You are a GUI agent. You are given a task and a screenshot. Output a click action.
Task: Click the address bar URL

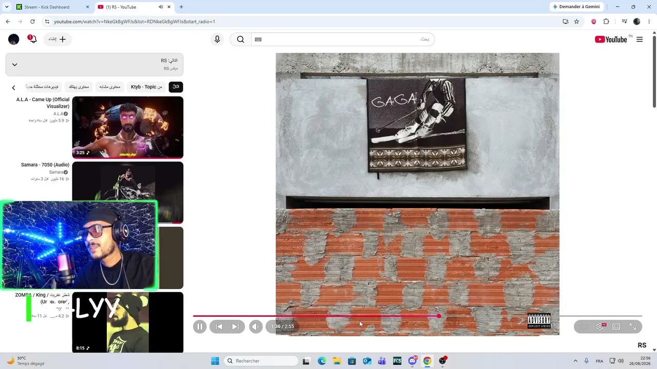(x=134, y=22)
